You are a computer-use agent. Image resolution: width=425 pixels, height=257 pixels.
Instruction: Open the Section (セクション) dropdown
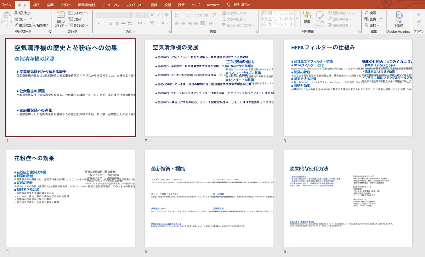coord(79,25)
